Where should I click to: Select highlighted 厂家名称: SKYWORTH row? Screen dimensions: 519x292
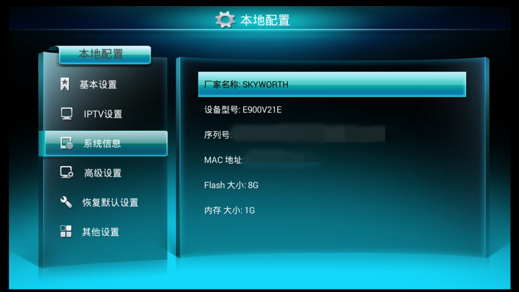coord(332,85)
